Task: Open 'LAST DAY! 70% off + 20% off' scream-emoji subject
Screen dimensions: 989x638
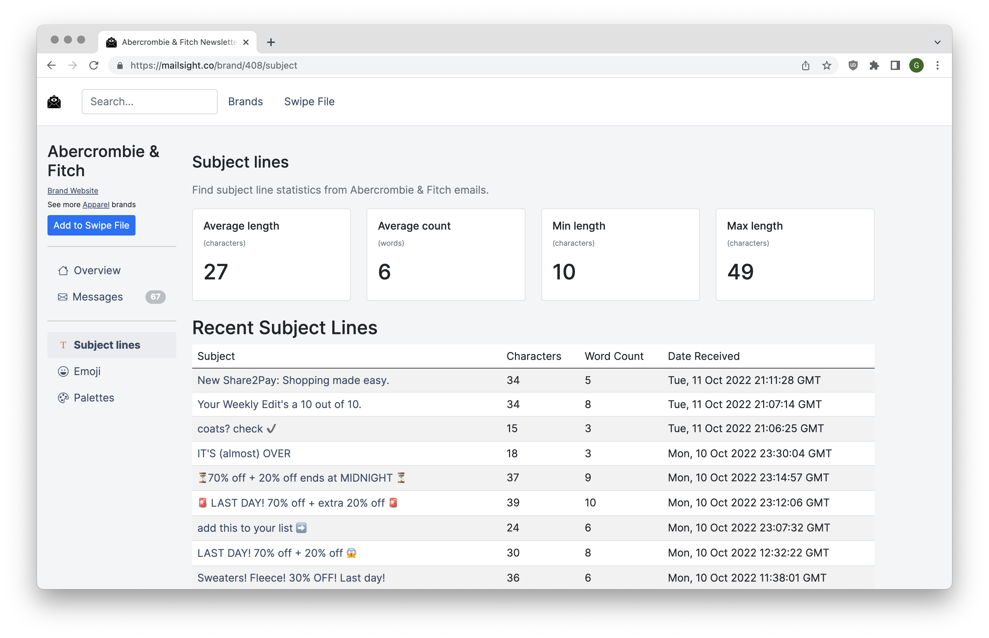Action: [277, 553]
